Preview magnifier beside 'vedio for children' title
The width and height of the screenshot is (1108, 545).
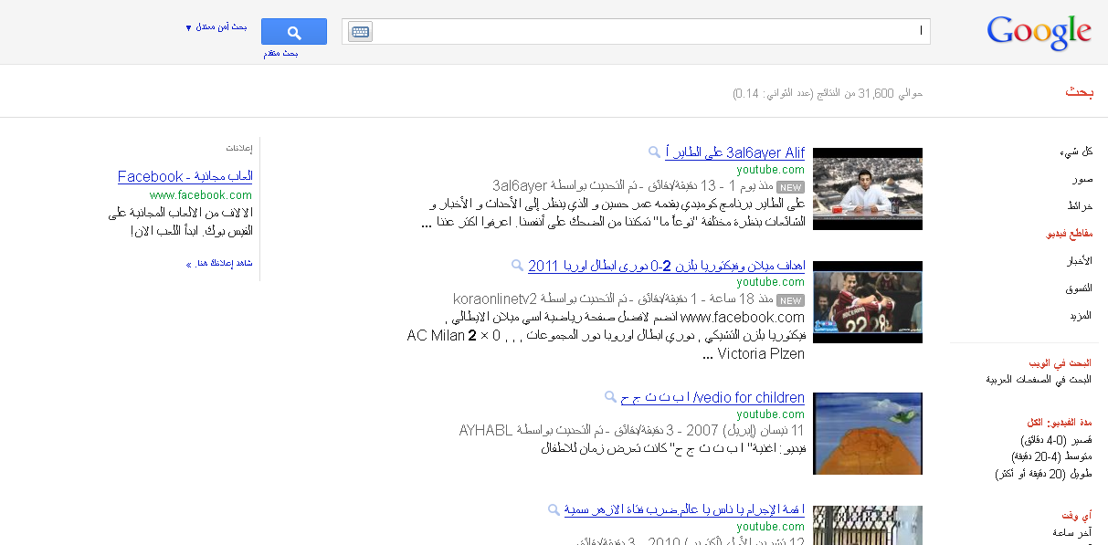point(610,397)
